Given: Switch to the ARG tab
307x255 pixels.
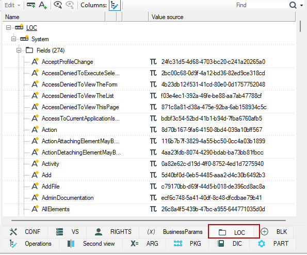Looking at the screenshot, I should pos(144,244).
